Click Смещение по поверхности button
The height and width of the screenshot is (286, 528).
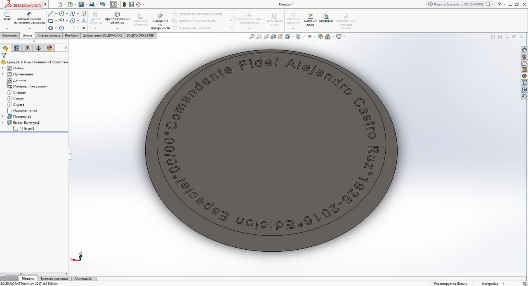[x=160, y=21]
